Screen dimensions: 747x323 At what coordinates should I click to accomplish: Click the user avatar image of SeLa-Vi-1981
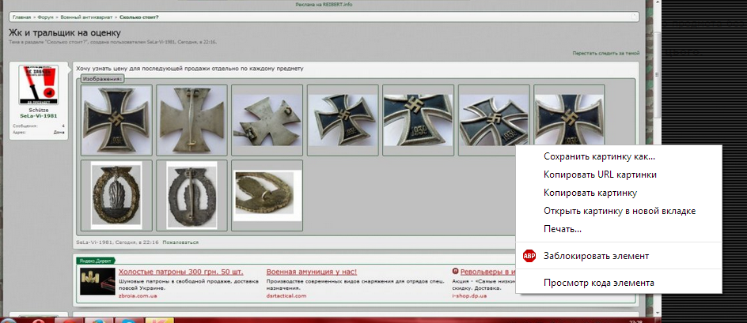(x=39, y=85)
